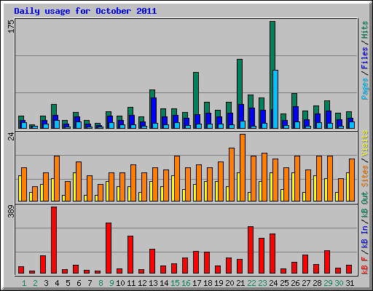Click day label 8 on the x-axis
This screenshot has width=373, height=291.
pyautogui.click(x=101, y=283)
